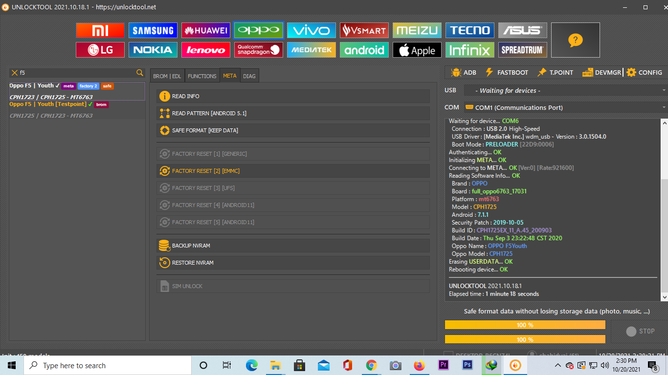Select the Android logo
668x375 pixels.
click(x=364, y=50)
